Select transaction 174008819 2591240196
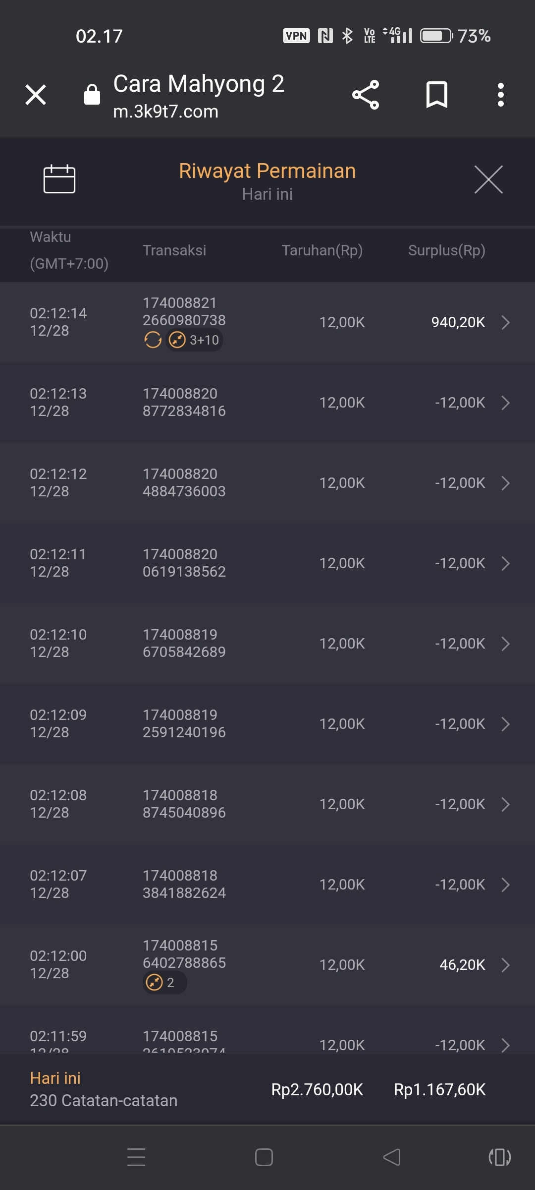The image size is (535, 1190). pos(184,723)
